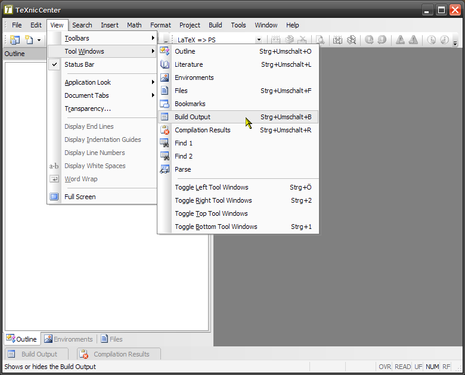Screen dimensions: 465x375
Task: Open the Edit menu
Action: coord(36,25)
